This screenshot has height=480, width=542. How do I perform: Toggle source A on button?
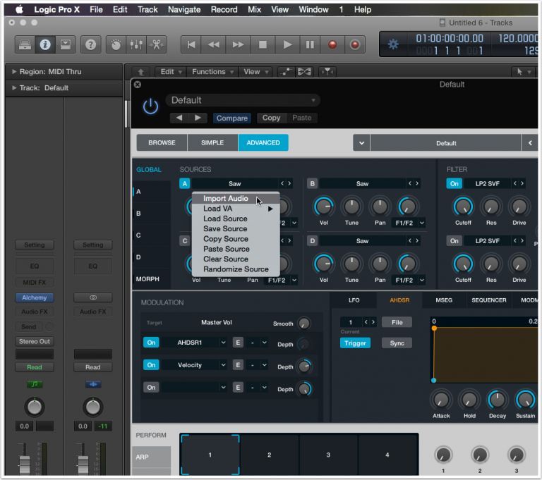tap(185, 184)
